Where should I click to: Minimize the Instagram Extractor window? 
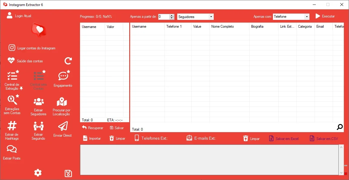pyautogui.click(x=314, y=5)
